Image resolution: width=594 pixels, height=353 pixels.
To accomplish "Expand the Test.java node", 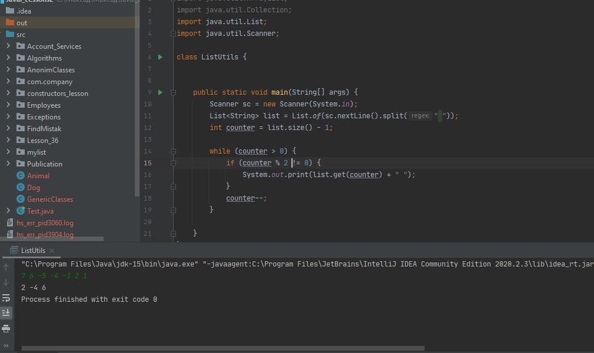I will [x=8, y=210].
